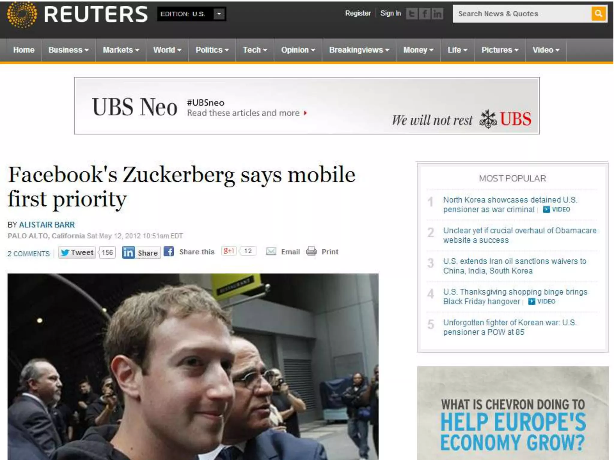The width and height of the screenshot is (614, 460).
Task: Expand the Breakingviews menu dropdown
Action: 359,50
